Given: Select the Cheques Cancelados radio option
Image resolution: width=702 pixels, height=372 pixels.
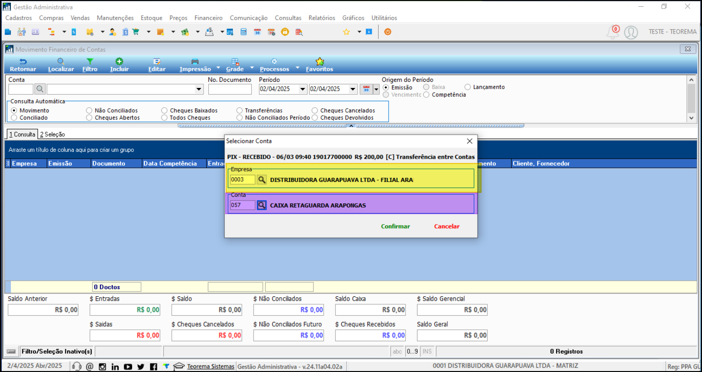Looking at the screenshot, I should click(315, 111).
